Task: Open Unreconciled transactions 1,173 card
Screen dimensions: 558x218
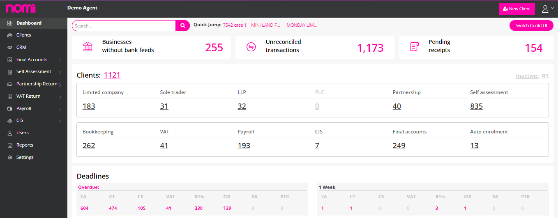Action: coord(315,47)
